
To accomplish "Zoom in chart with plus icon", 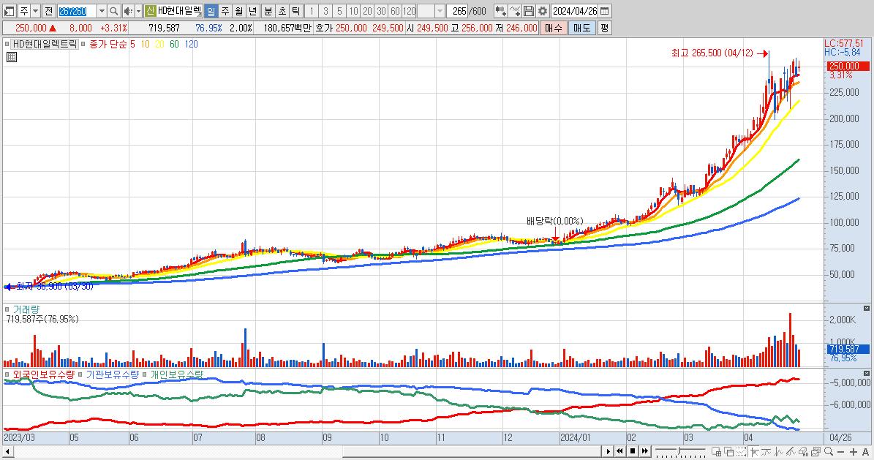I will point(854,452).
